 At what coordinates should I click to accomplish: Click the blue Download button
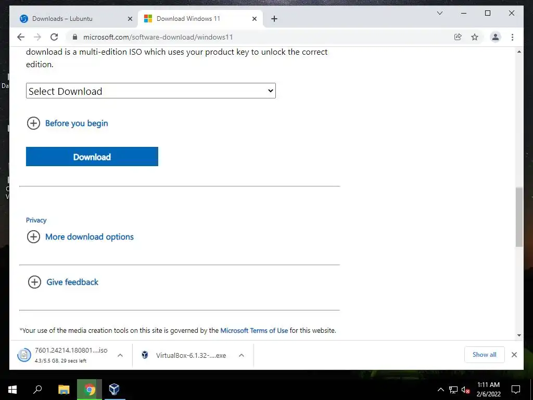click(x=92, y=156)
